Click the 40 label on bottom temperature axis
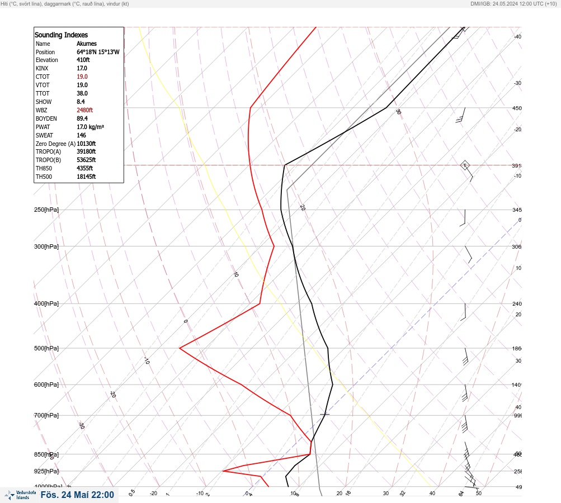Viewport: 561px width, 503px height. pos(432,493)
